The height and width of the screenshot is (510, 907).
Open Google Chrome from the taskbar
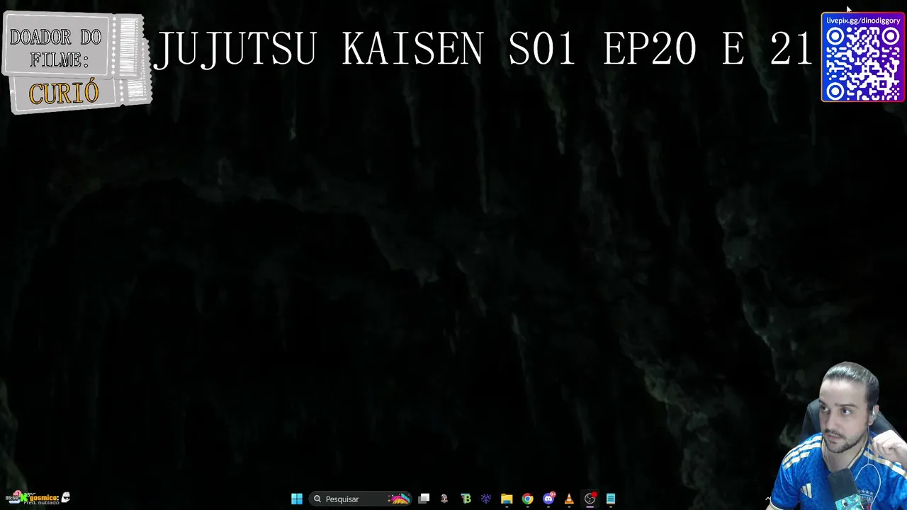(528, 499)
